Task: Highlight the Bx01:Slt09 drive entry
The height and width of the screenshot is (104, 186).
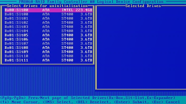Action: (49, 52)
